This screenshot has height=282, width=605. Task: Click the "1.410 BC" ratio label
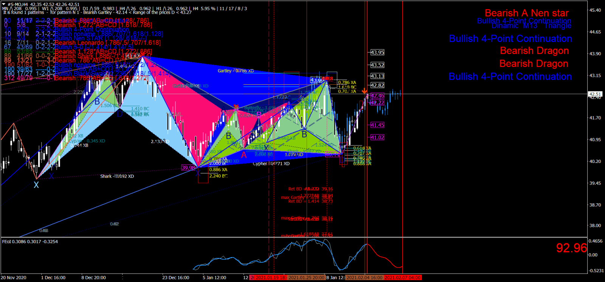click(140, 109)
